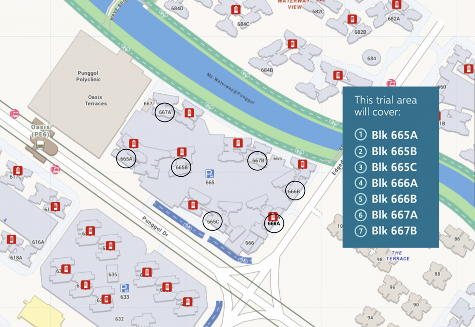Image resolution: width=475 pixels, height=327 pixels.
Task: Choose Blk 667B in the trial area list
Action: [x=394, y=231]
